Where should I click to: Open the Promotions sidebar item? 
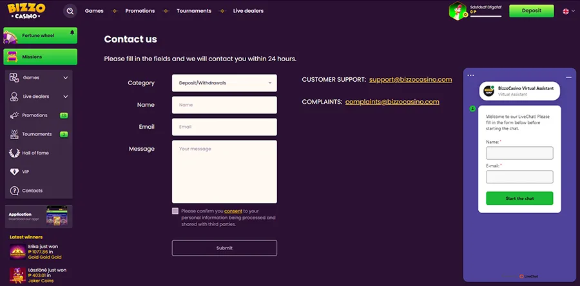click(39, 115)
